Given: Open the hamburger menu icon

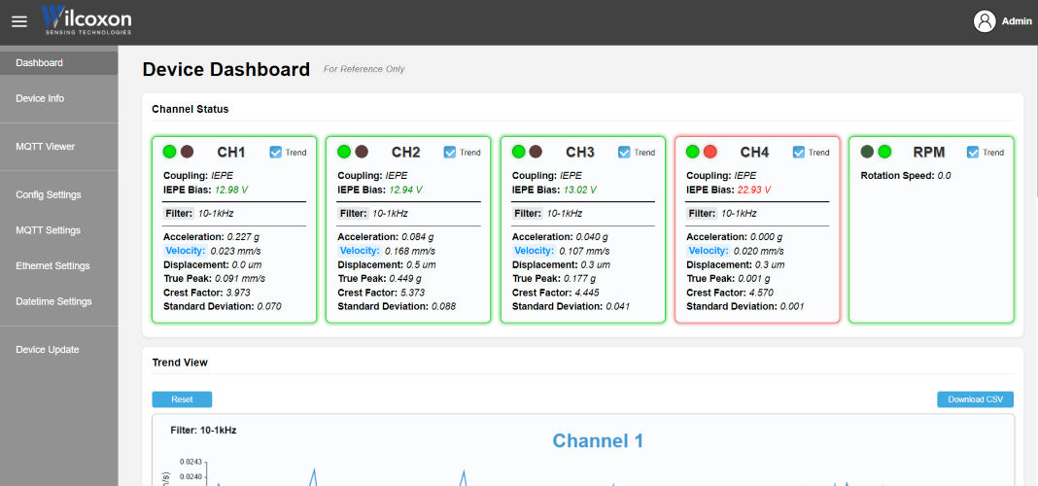Looking at the screenshot, I should pos(19,21).
